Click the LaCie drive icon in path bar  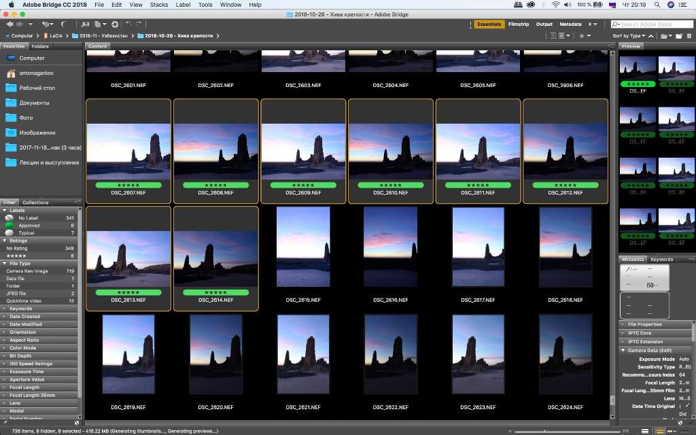click(46, 35)
